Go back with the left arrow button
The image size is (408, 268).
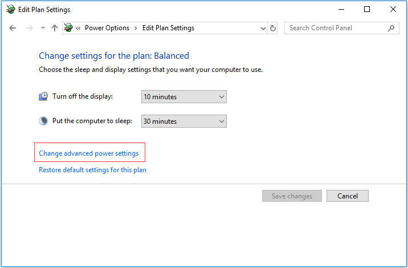click(x=13, y=28)
